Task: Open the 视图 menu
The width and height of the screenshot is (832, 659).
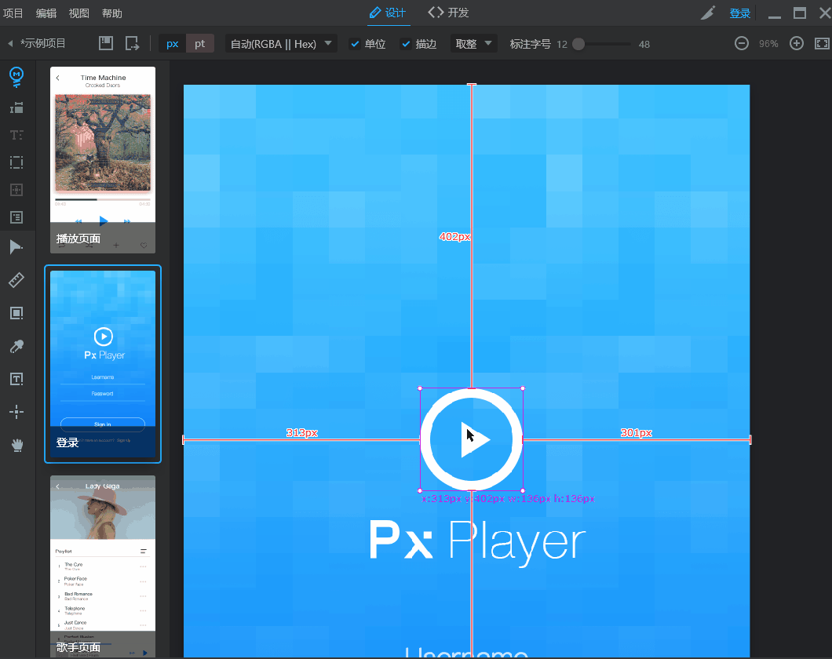Action: click(x=79, y=13)
